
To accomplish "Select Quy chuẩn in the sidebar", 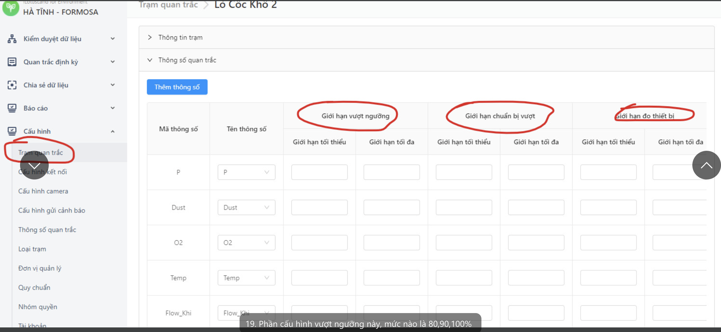I will pyautogui.click(x=34, y=288).
